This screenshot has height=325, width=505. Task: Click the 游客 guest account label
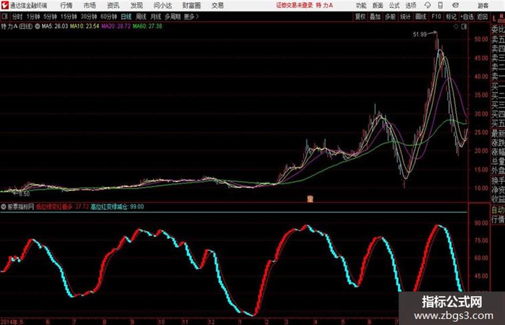tap(483, 5)
